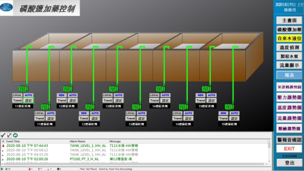304x171 pixels.
Task: Toggle LOCAL mode for tank 11 promoter pump
Action: (17, 95)
